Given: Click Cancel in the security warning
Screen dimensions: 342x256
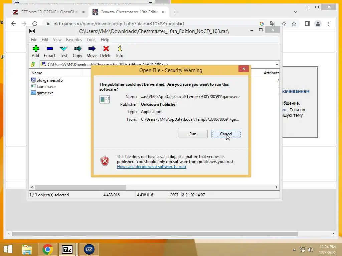Looking at the screenshot, I should 226,134.
